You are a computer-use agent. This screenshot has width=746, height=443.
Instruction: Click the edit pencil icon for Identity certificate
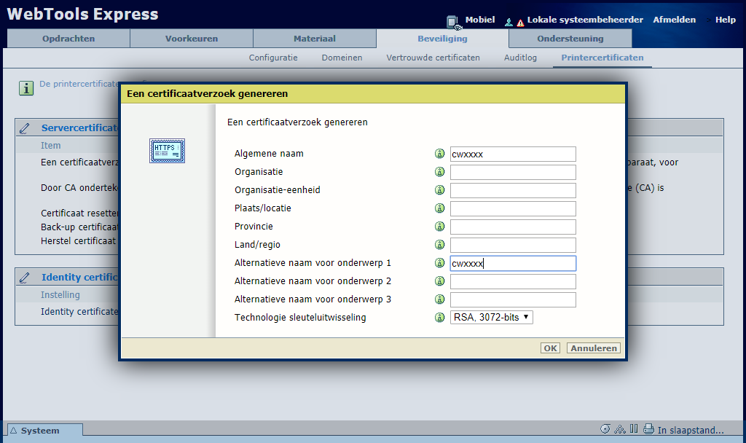(x=25, y=278)
